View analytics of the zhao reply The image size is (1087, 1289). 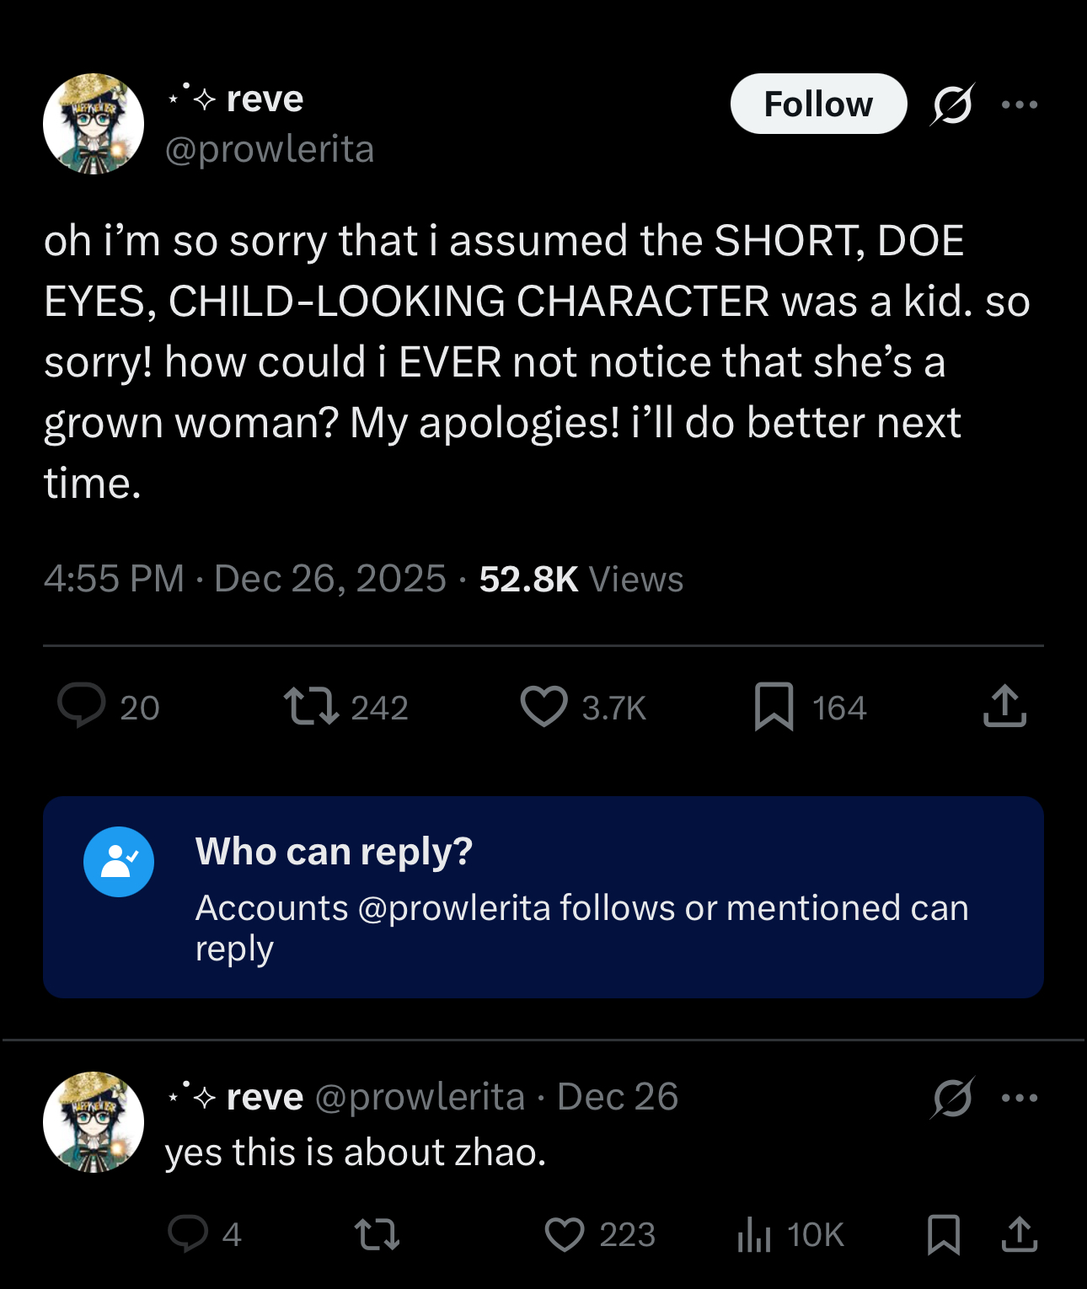754,1234
